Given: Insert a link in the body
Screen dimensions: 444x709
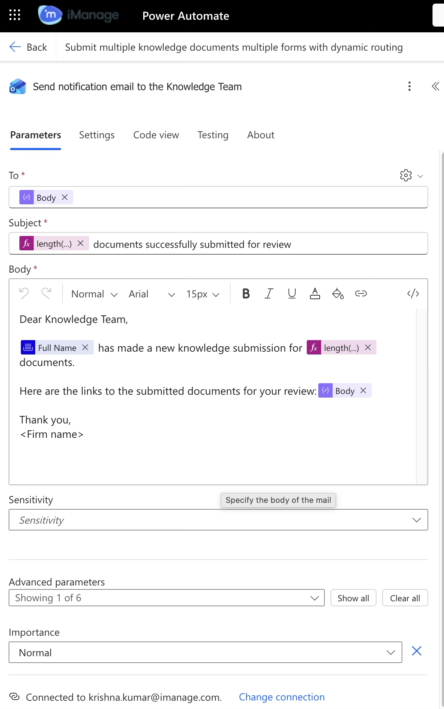Looking at the screenshot, I should pos(361,293).
